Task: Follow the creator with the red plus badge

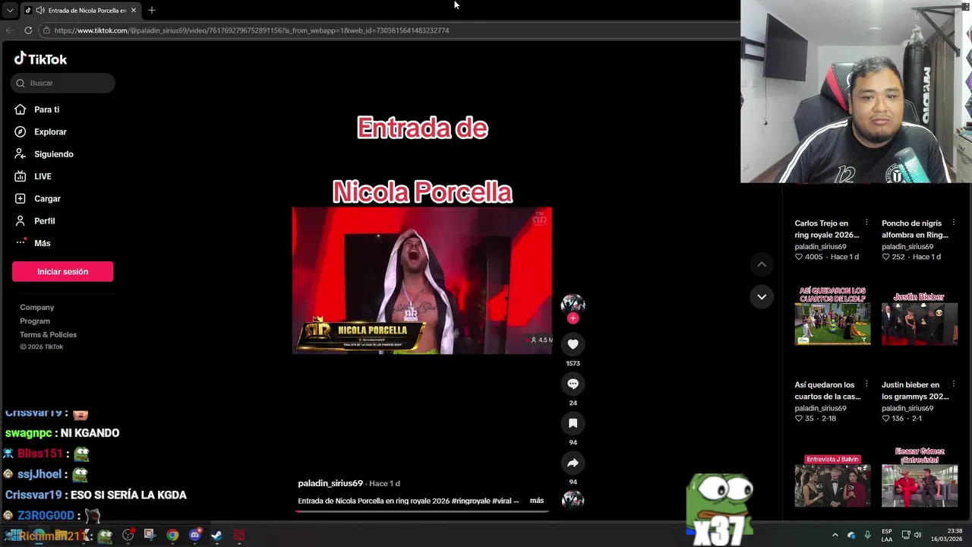Action: (573, 318)
